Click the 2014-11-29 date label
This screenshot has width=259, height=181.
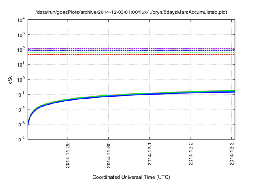pyautogui.click(x=68, y=155)
